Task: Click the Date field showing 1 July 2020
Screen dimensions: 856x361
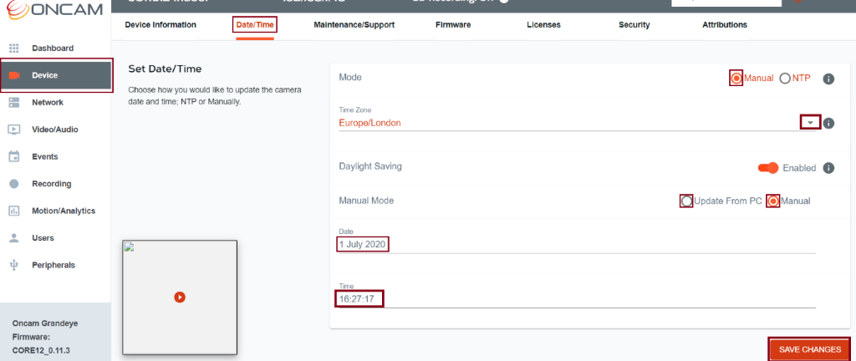Action: [x=577, y=245]
